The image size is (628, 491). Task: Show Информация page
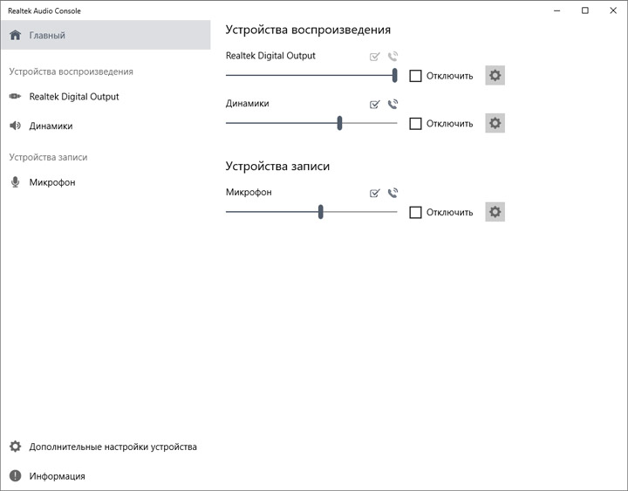pyautogui.click(x=57, y=476)
